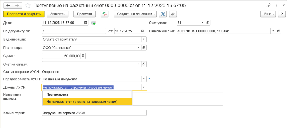Show ДтКт accounting entries
The width and height of the screenshot is (287, 128).
104,14
